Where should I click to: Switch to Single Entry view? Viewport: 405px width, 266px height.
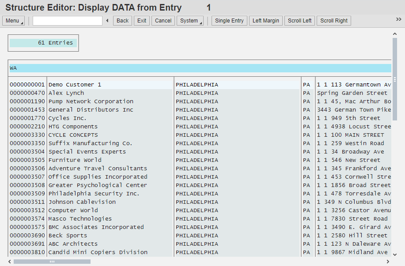tap(229, 21)
